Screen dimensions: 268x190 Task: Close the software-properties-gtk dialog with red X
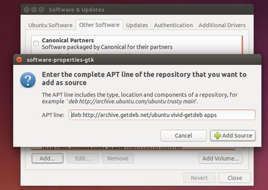pos(19,60)
